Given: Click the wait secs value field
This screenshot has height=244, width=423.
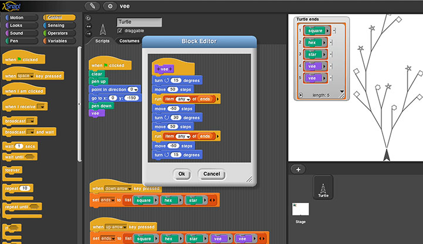Looking at the screenshot, I should coord(19,146).
